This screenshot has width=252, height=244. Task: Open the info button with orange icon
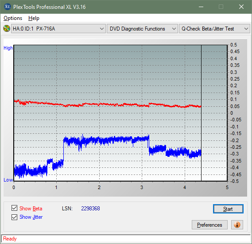[x=237, y=225]
